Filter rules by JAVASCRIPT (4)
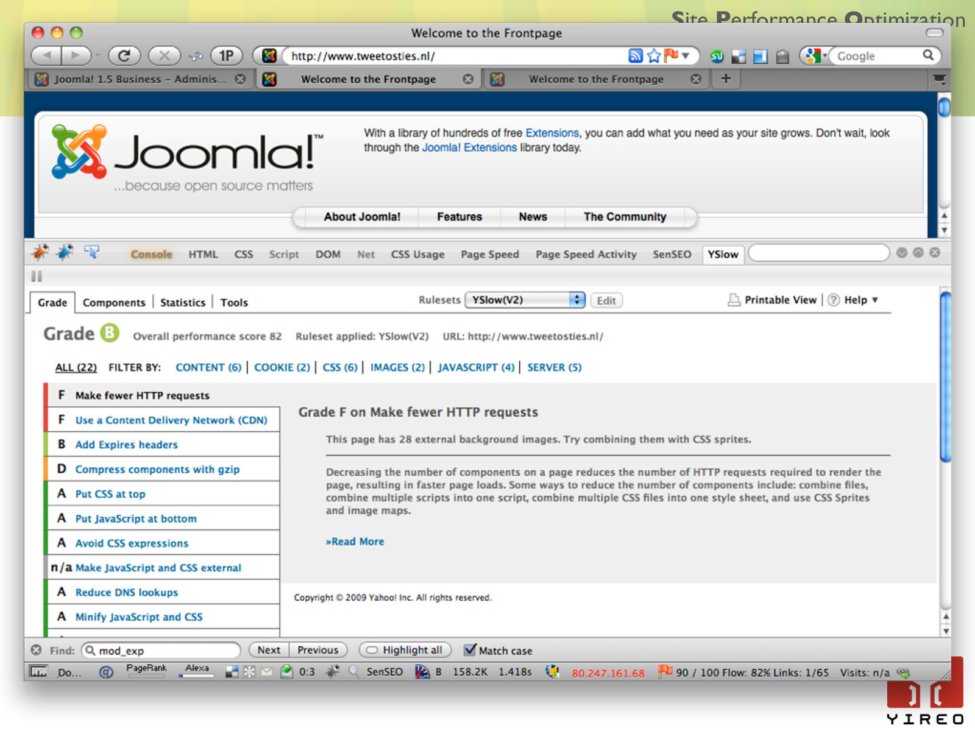The height and width of the screenshot is (731, 975). coord(476,367)
